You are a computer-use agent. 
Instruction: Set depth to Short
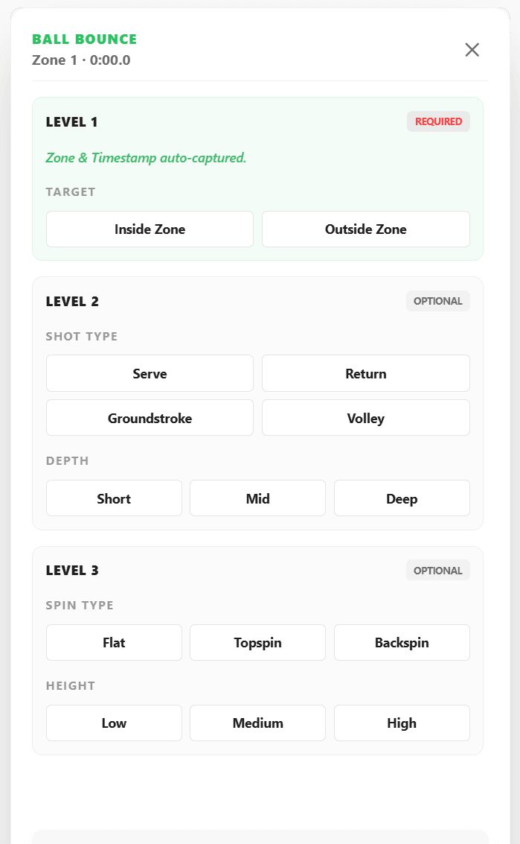pyautogui.click(x=114, y=498)
